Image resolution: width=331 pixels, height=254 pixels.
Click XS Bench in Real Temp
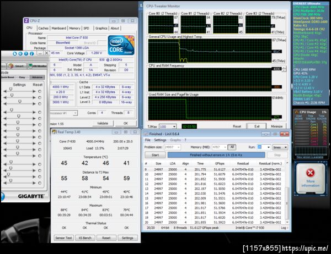(x=85, y=238)
